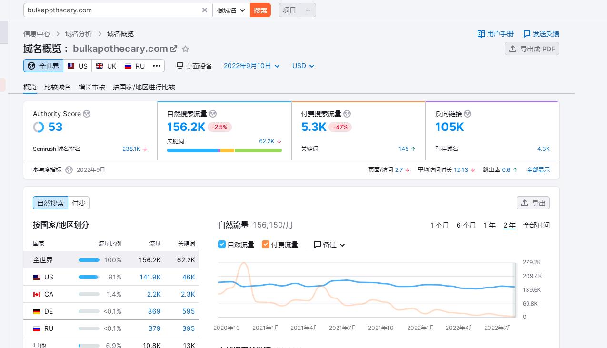The width and height of the screenshot is (607, 348).
Task: Click the 全部显示 link
Action: pos(538,170)
